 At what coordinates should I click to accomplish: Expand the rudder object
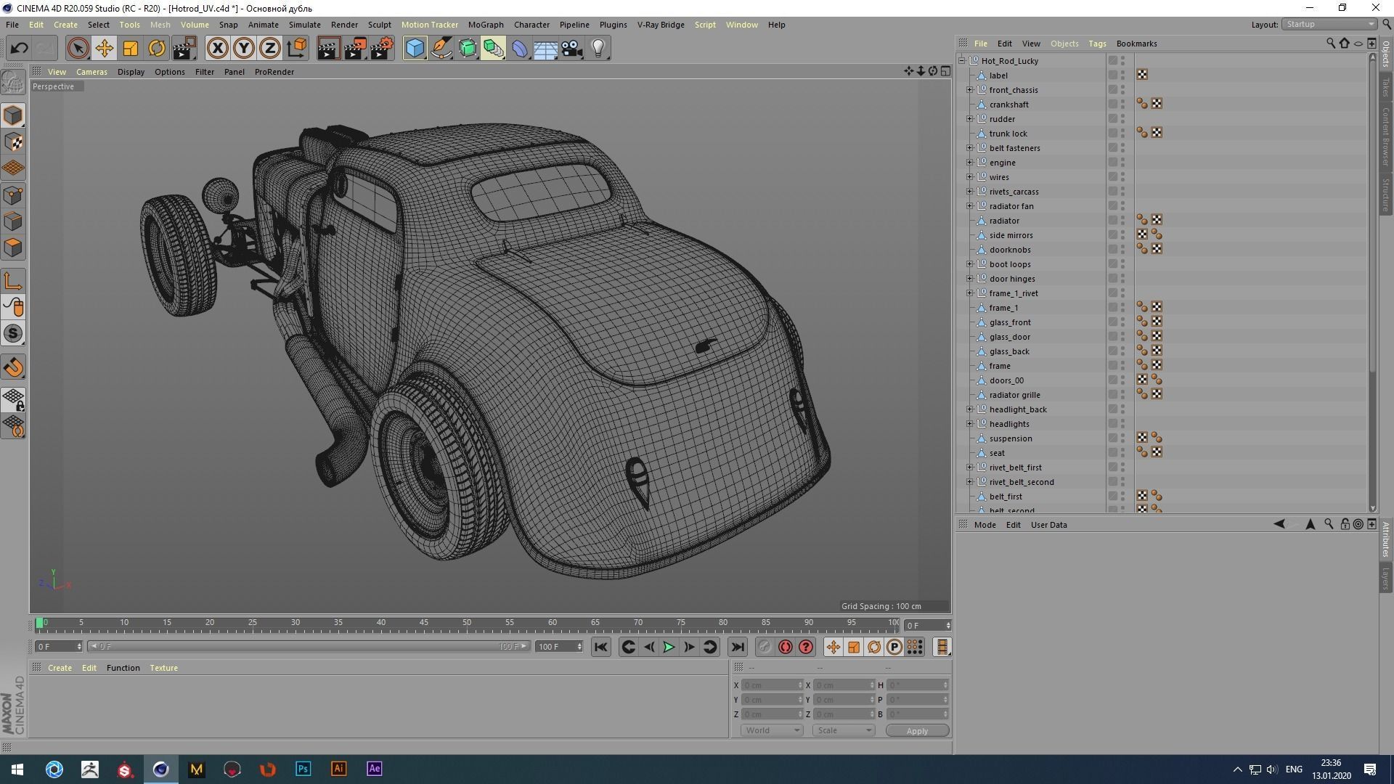click(969, 119)
